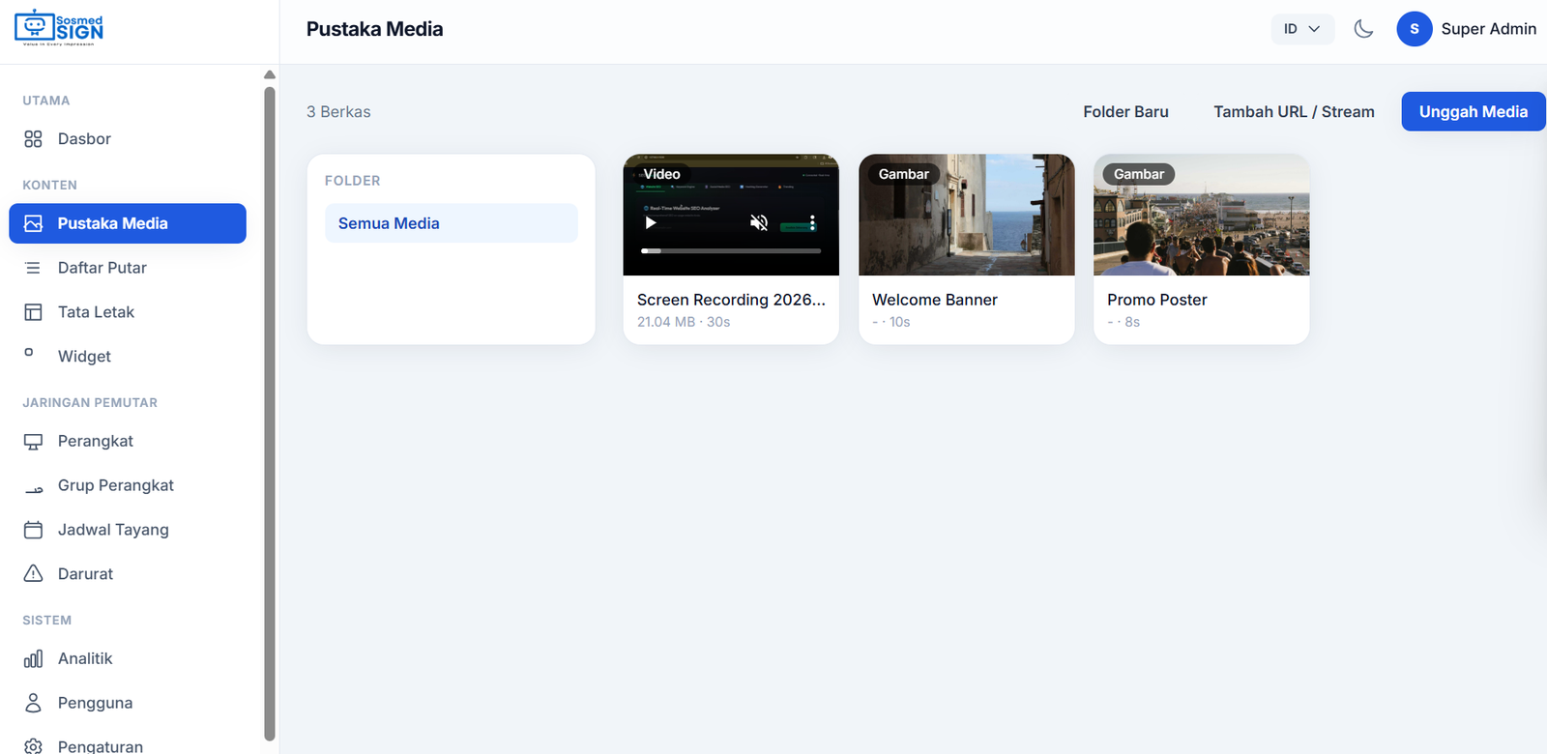The width and height of the screenshot is (1547, 754).
Task: Click the Jadwal Tayang calendar icon
Action: (x=33, y=530)
